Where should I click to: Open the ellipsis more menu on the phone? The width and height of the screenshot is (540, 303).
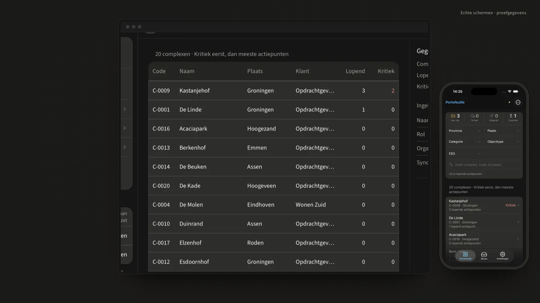[x=518, y=102]
